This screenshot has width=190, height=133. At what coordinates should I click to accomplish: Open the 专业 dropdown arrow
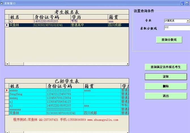[x=188, y=21]
